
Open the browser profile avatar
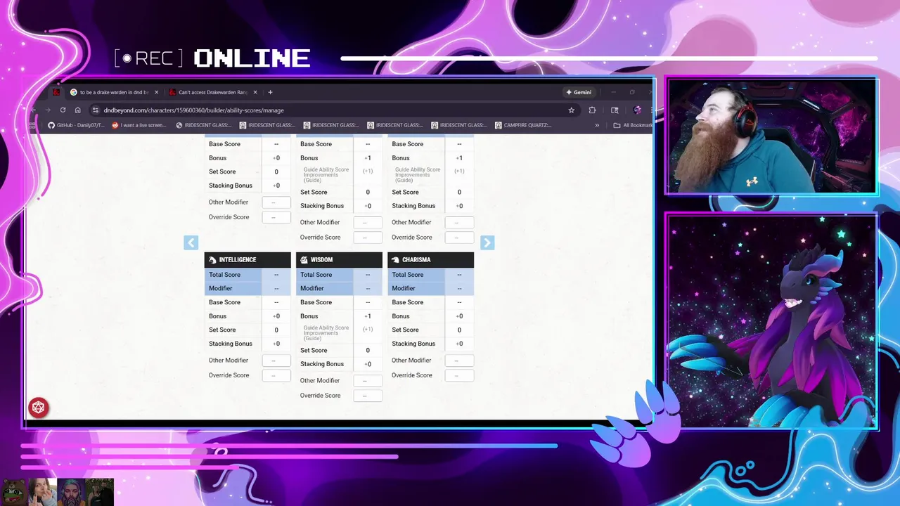pos(637,110)
